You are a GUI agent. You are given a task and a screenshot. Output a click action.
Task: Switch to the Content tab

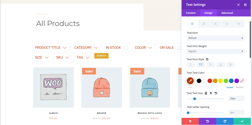[191, 13]
